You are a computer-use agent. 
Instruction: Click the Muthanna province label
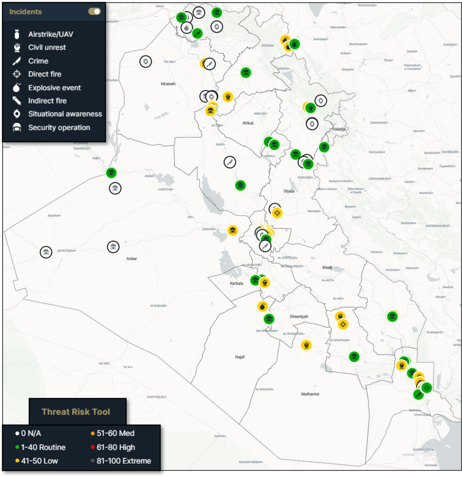click(x=310, y=394)
